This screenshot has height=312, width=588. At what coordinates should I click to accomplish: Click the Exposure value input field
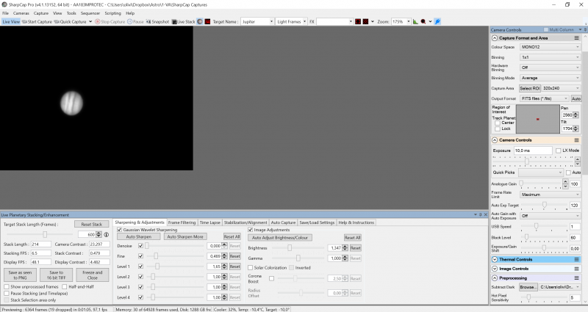coord(531,150)
